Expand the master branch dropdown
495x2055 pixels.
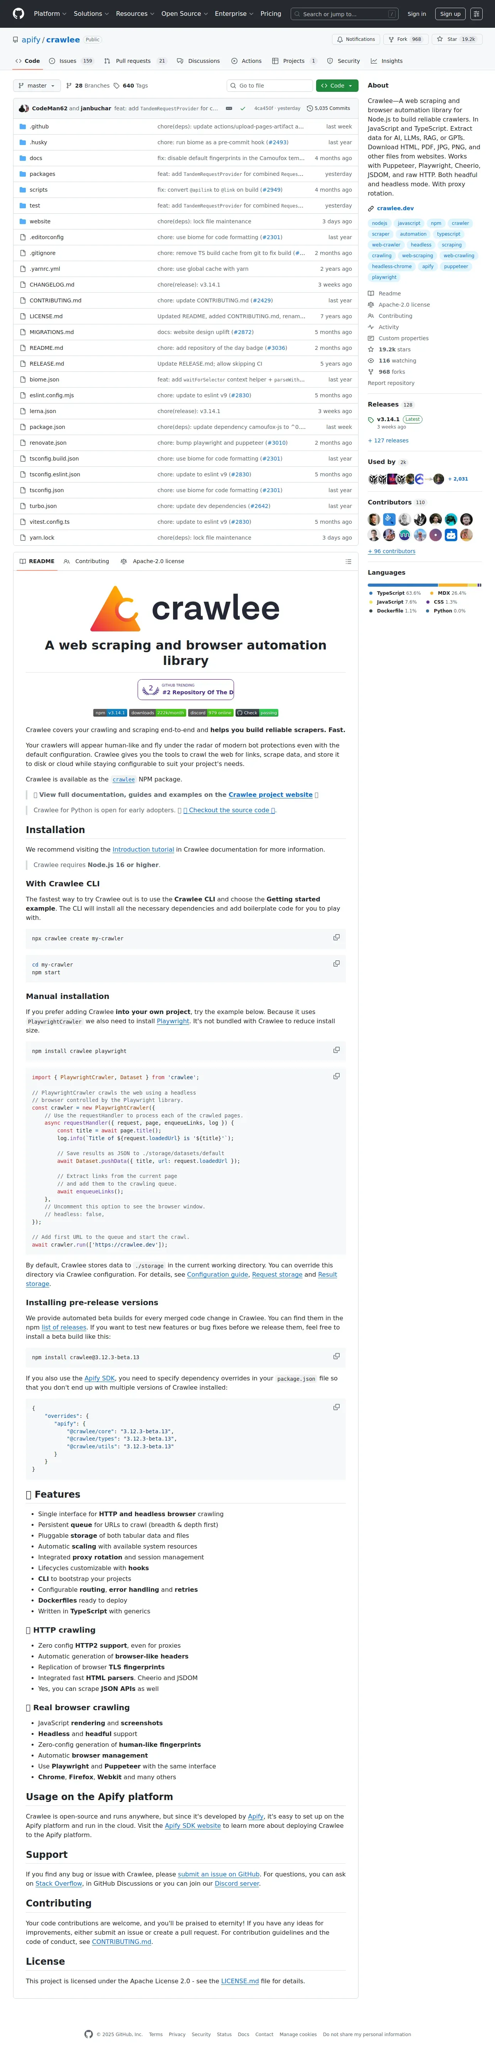click(37, 85)
